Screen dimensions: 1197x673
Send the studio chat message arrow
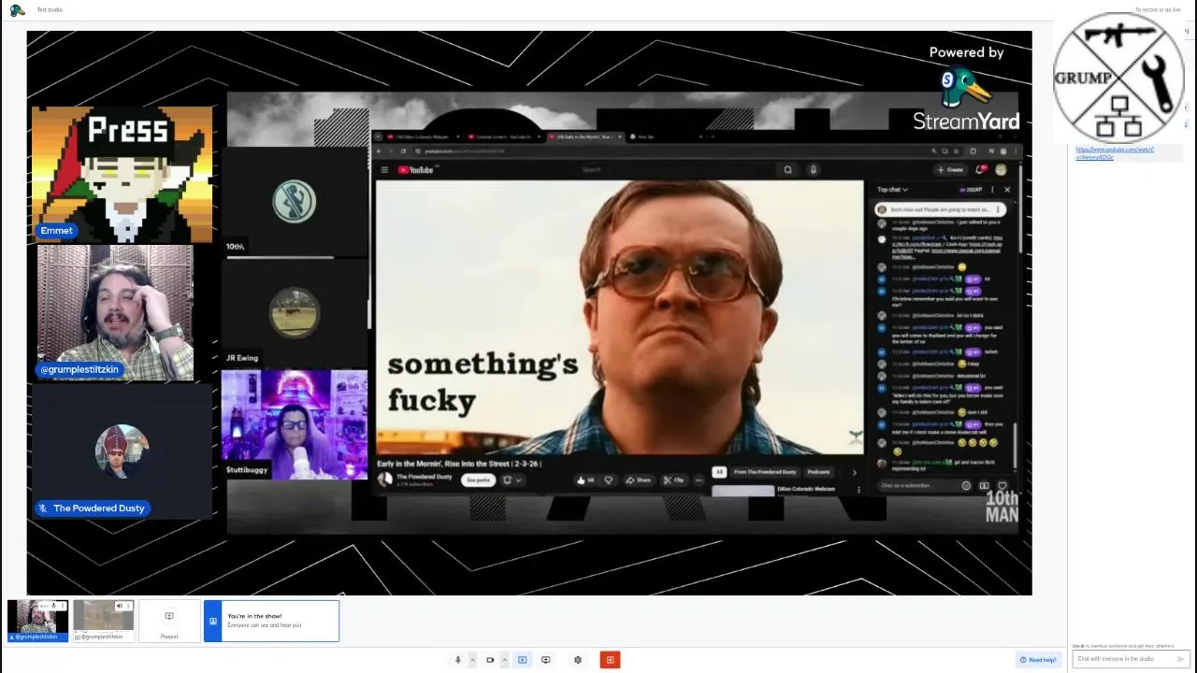point(1182,659)
